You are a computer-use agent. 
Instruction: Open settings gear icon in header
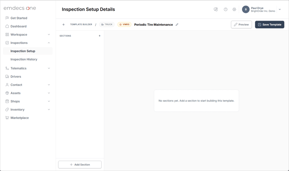234,9
